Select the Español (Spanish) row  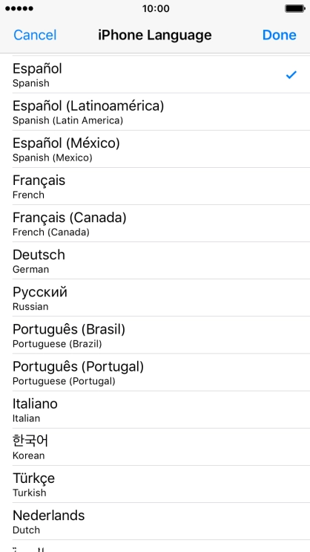pos(155,74)
